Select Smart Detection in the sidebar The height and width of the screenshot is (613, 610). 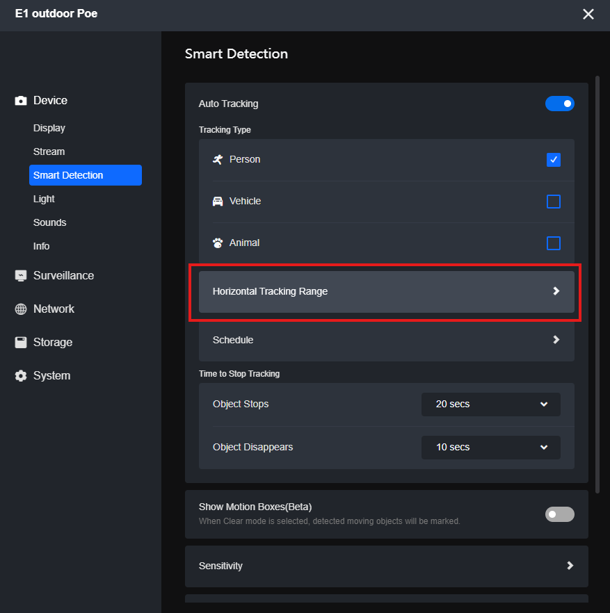pos(86,175)
